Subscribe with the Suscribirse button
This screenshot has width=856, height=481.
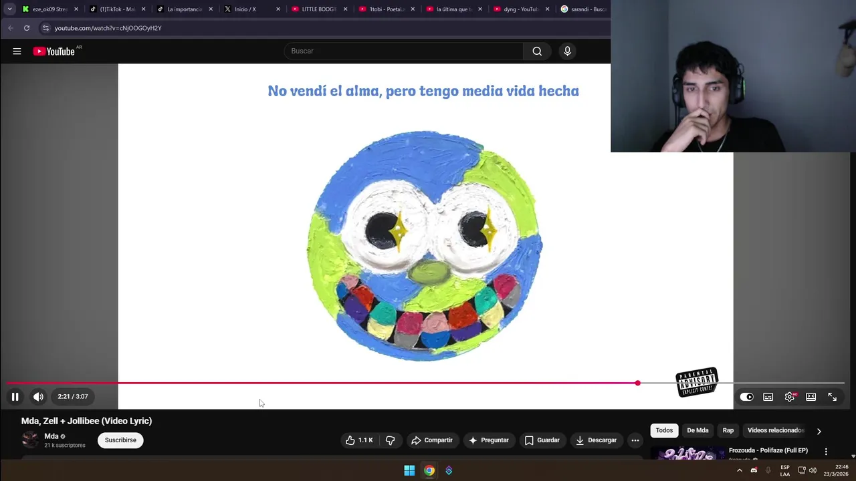coord(120,440)
